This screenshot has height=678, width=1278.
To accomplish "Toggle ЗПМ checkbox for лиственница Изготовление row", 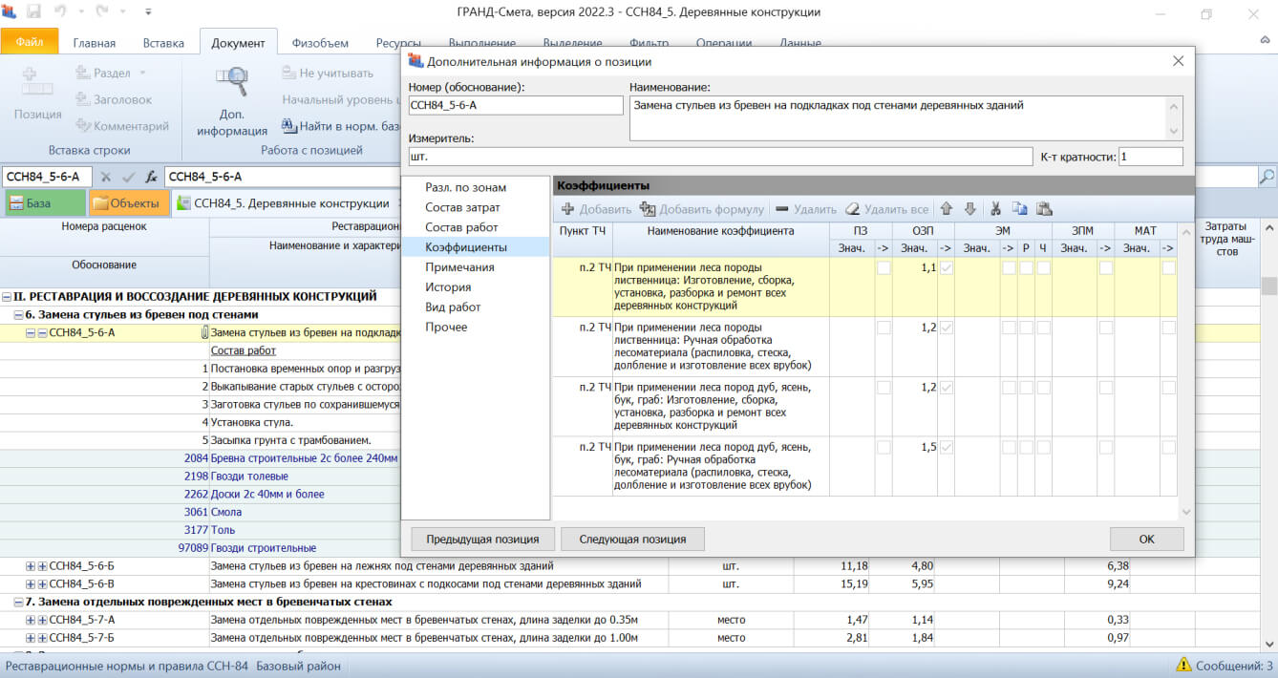I will [x=1106, y=269].
